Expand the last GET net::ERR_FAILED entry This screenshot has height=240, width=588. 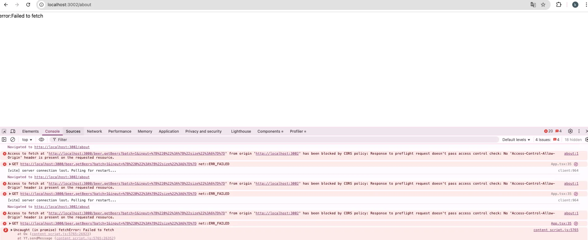click(x=10, y=224)
